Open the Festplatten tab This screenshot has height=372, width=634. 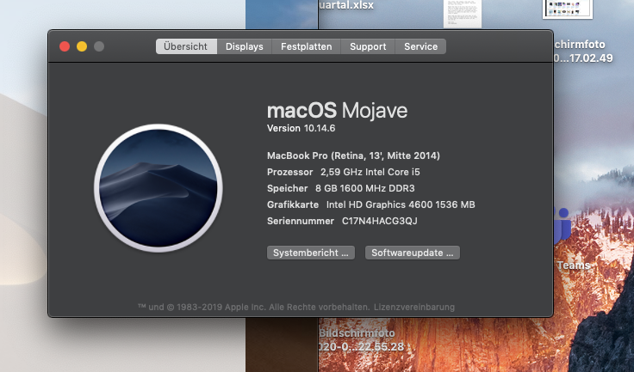(x=306, y=46)
